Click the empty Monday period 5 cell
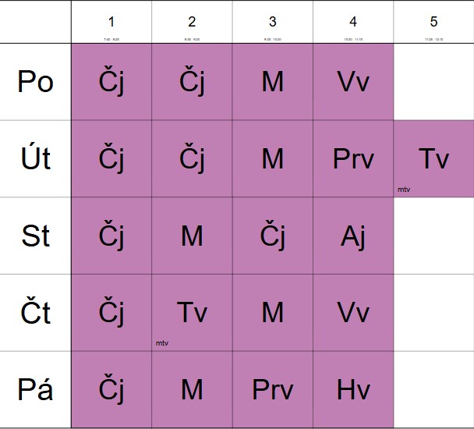 [x=433, y=82]
